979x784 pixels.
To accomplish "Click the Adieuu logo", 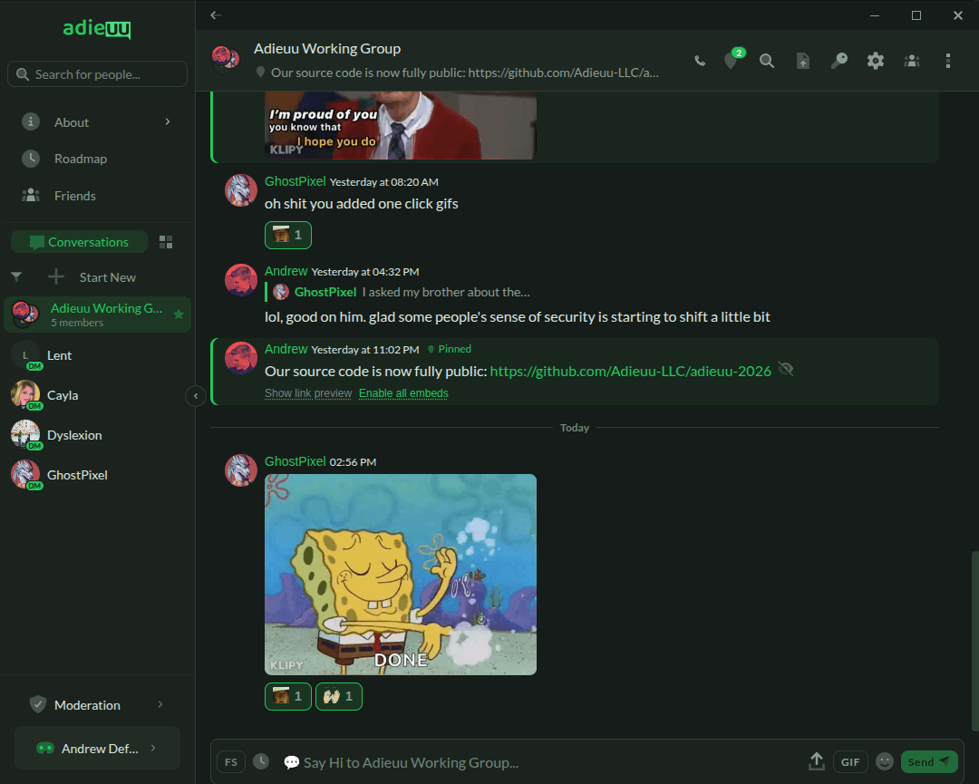I will [x=97, y=28].
